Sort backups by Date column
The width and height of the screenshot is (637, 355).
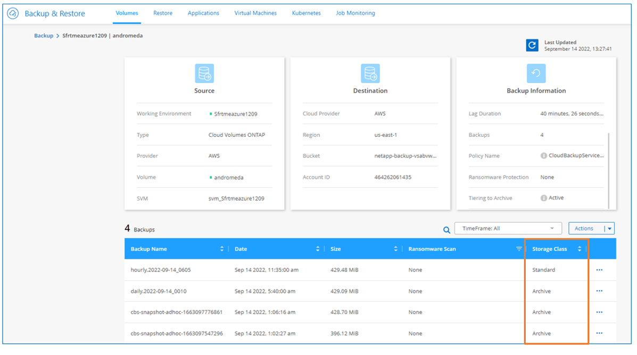[318, 249]
